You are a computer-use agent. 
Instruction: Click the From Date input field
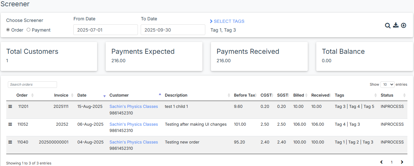click(x=105, y=30)
